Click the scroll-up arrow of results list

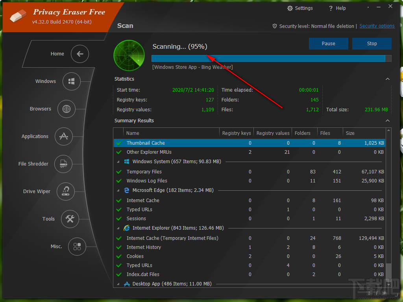[388, 131]
